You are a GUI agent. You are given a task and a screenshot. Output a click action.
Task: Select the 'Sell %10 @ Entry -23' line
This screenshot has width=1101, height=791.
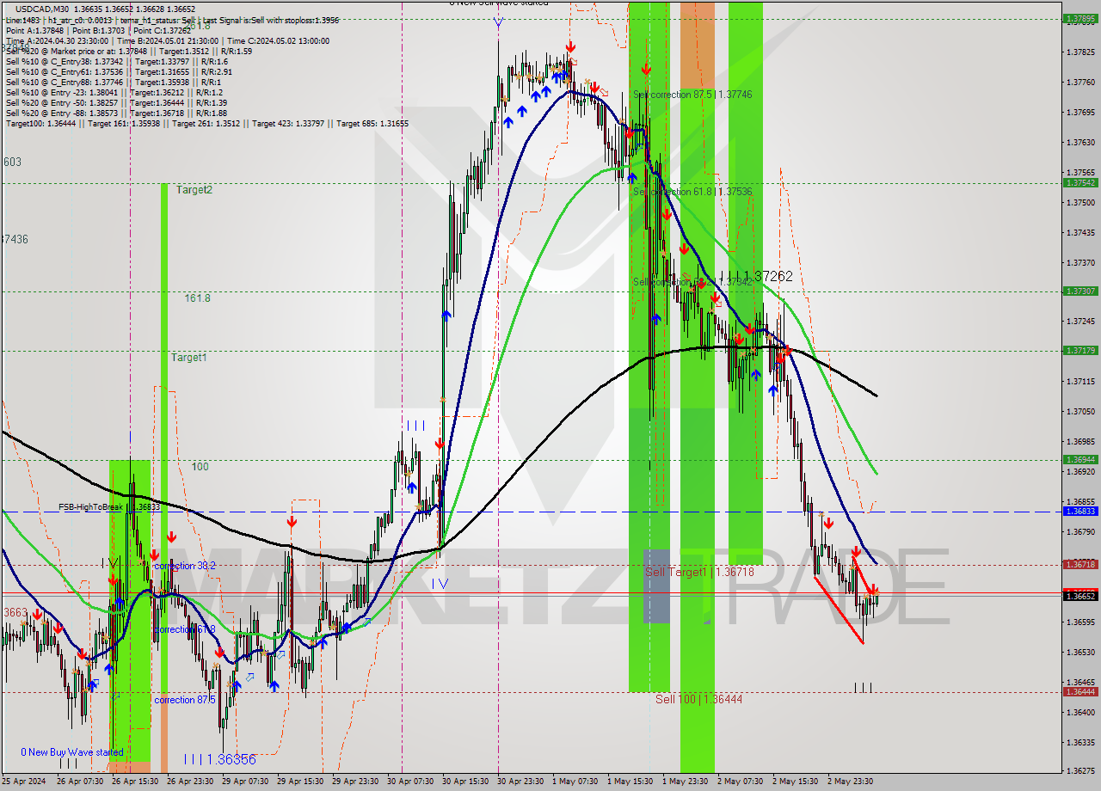[x=114, y=92]
